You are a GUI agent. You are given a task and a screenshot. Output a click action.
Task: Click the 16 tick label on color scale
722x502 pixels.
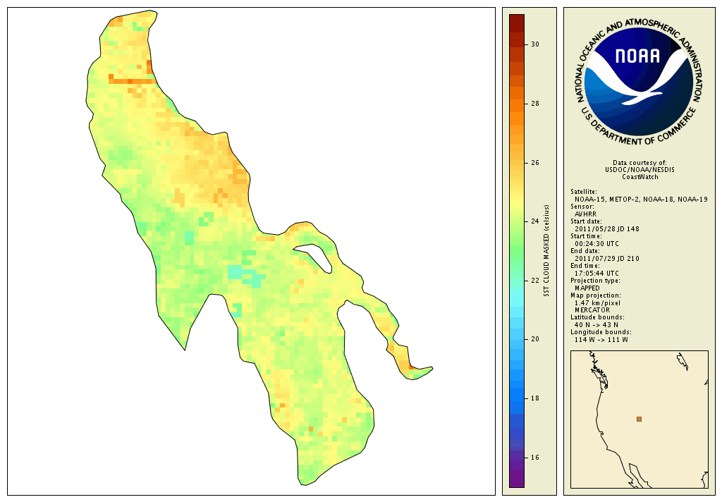pyautogui.click(x=535, y=458)
